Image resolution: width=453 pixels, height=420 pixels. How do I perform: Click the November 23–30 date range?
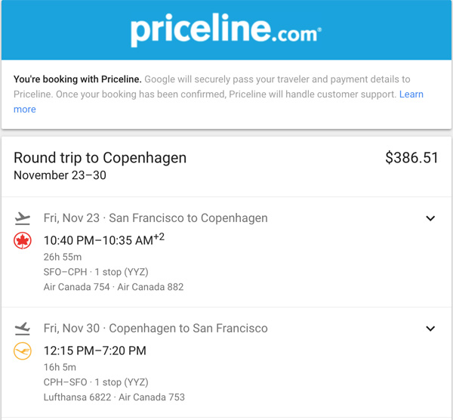coord(60,175)
